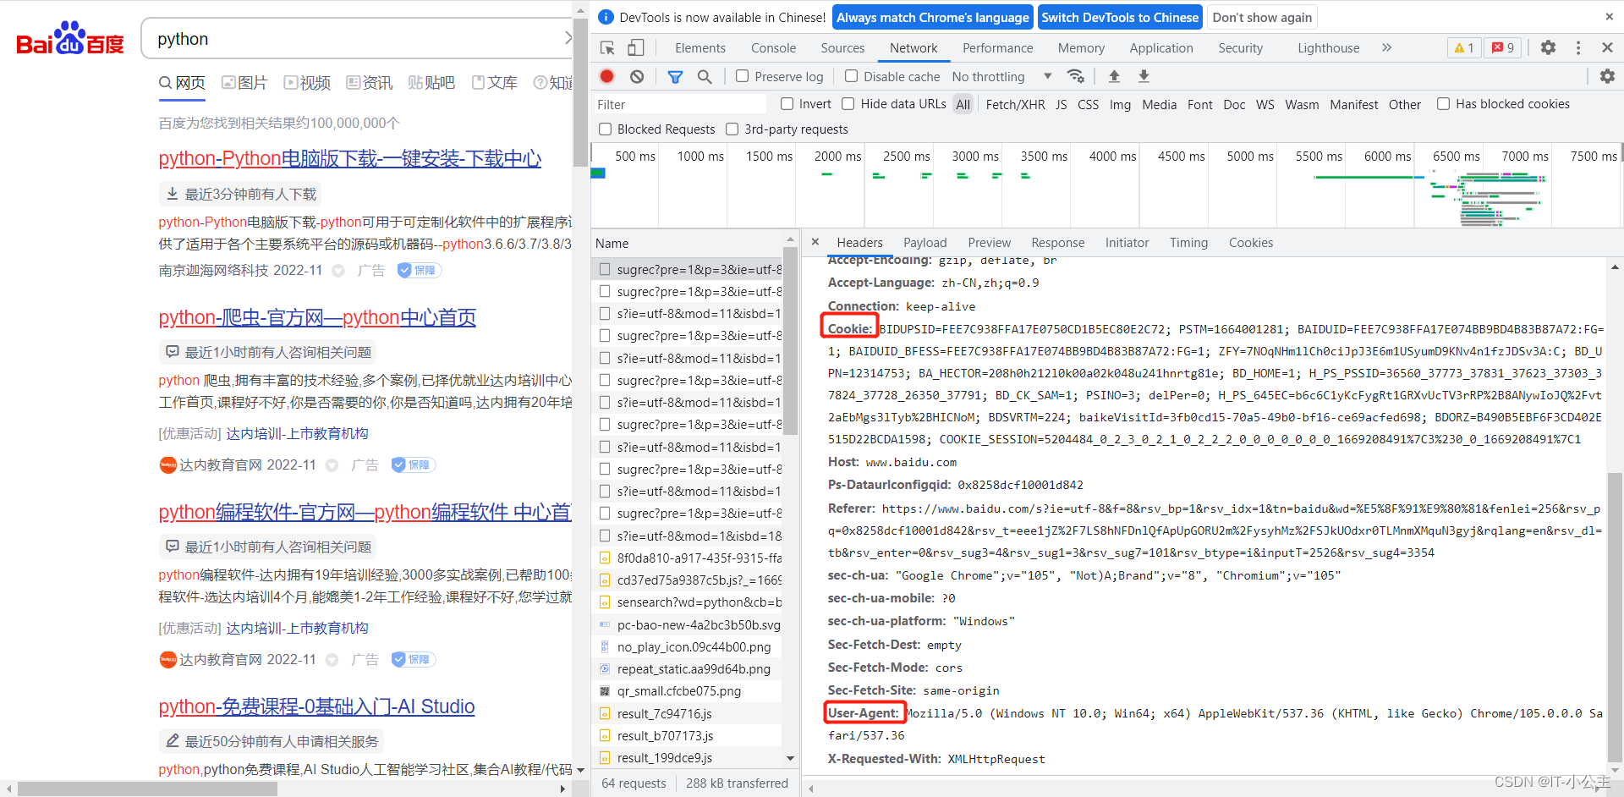This screenshot has width=1624, height=797.
Task: Open the Cookies tab of request
Action: tap(1250, 243)
